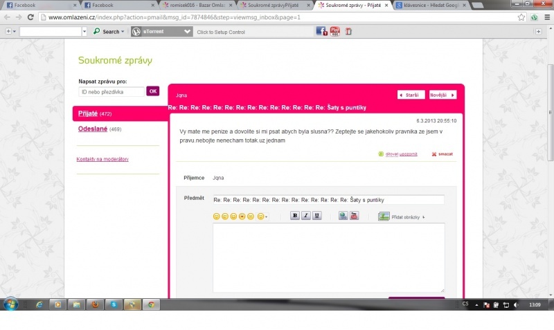Open the Přijaté inbox folder
The width and height of the screenshot is (554, 330).
coord(88,113)
